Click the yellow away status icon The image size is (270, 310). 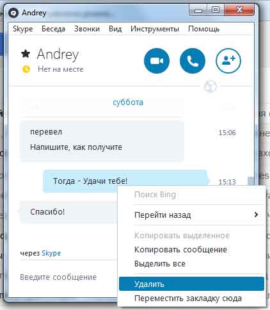pos(26,69)
